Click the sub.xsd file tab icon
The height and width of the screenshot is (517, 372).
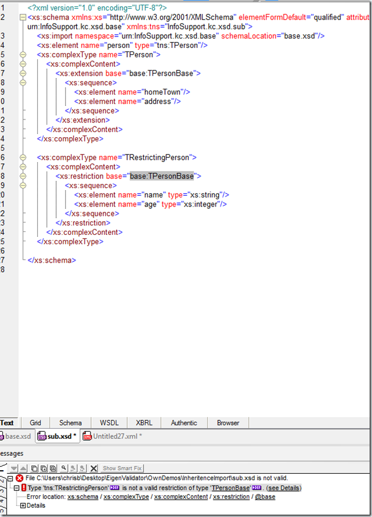tap(41, 437)
